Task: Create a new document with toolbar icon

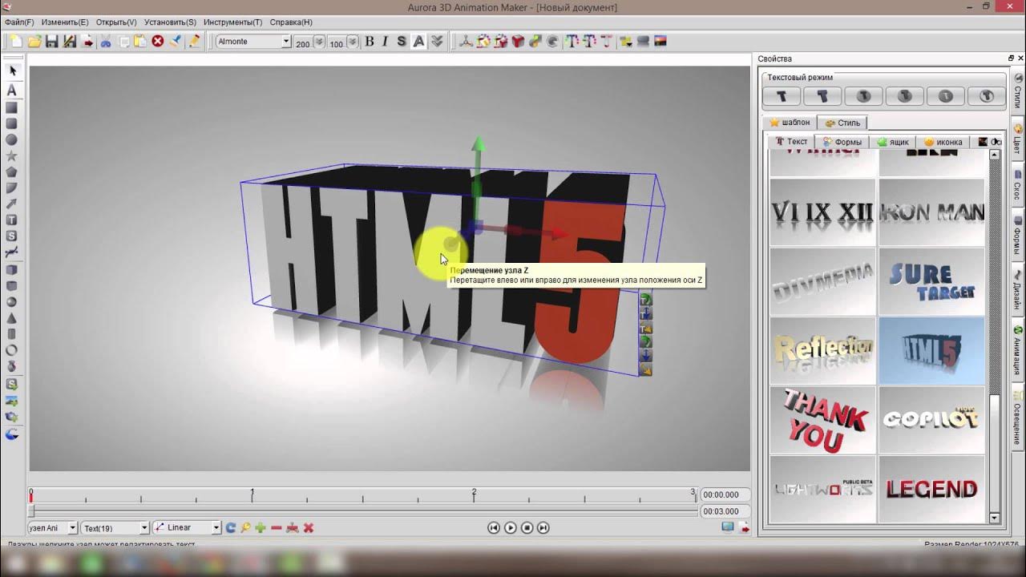Action: pos(16,42)
